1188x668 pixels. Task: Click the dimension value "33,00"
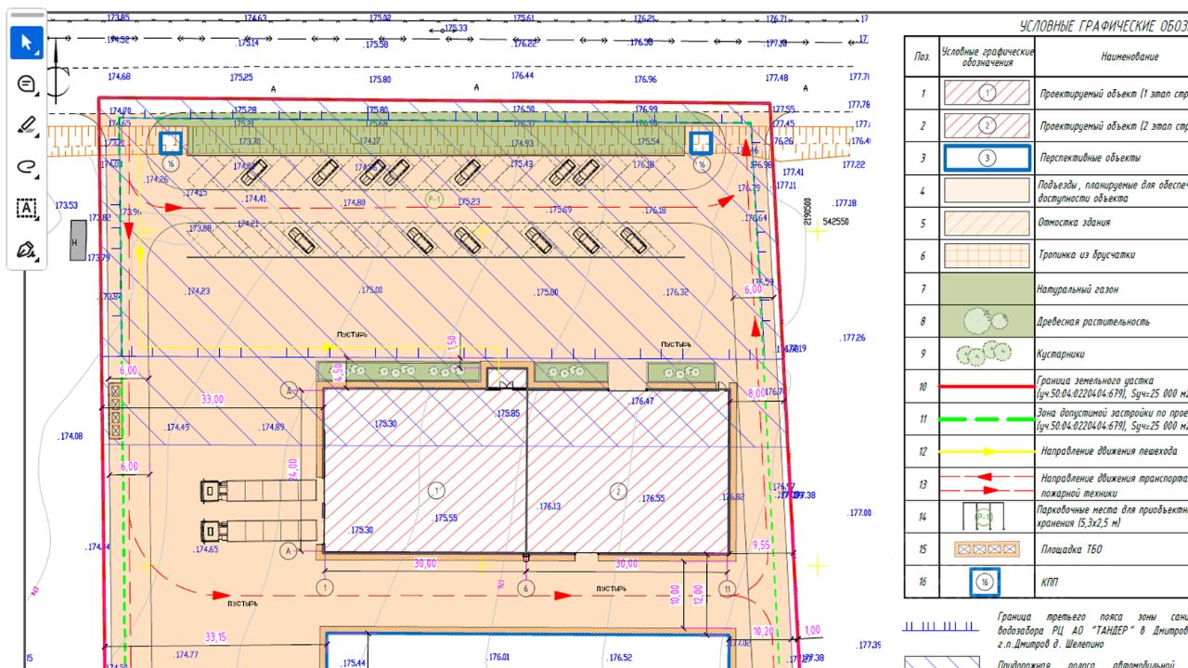pos(213,399)
